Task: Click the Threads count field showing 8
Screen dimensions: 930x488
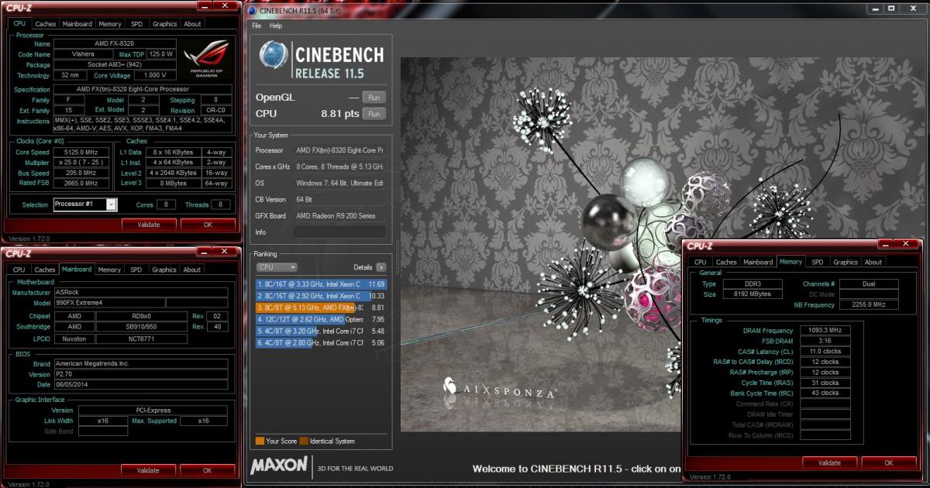Action: click(x=221, y=204)
